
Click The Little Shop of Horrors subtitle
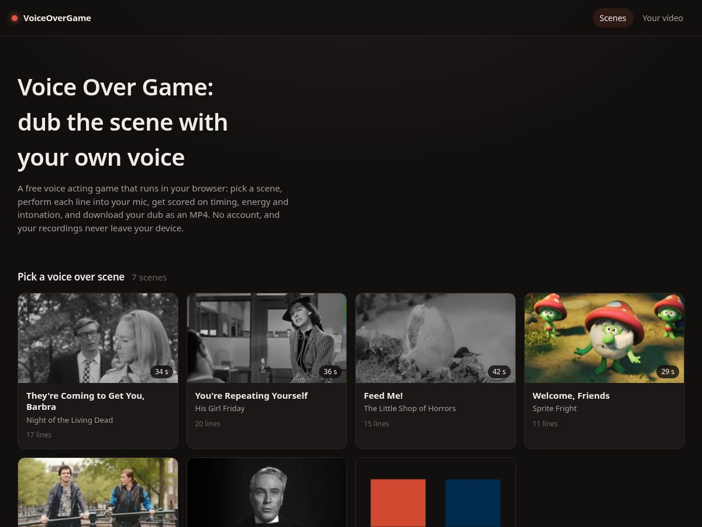pos(409,408)
